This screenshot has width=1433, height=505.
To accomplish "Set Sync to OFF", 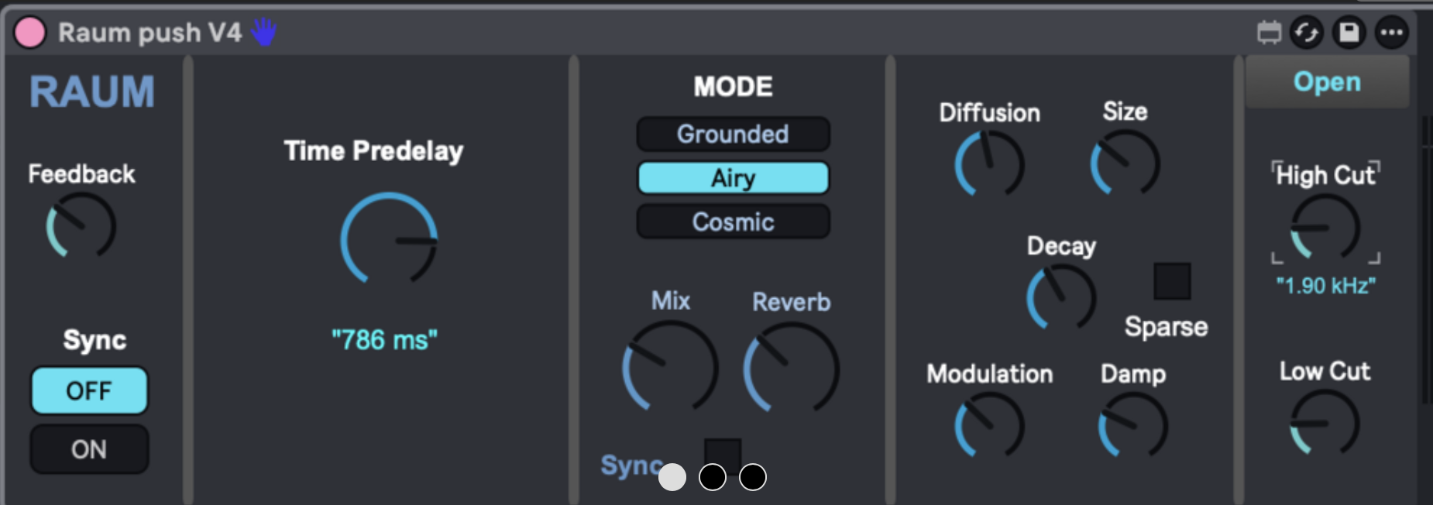I will 89,390.
